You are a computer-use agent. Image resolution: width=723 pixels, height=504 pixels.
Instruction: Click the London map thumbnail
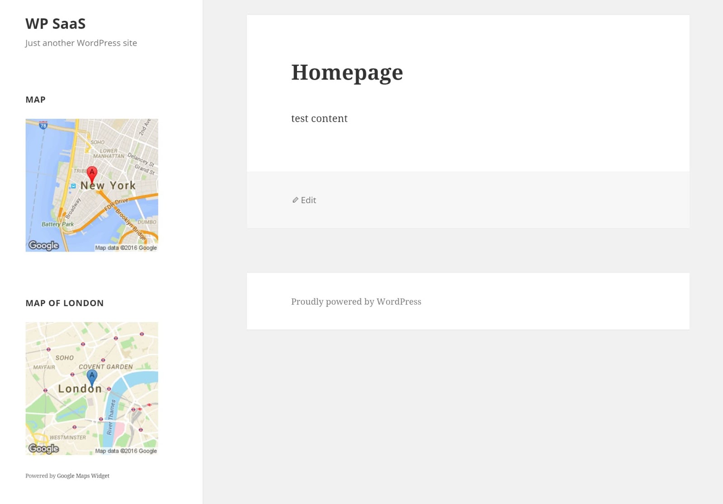92,387
